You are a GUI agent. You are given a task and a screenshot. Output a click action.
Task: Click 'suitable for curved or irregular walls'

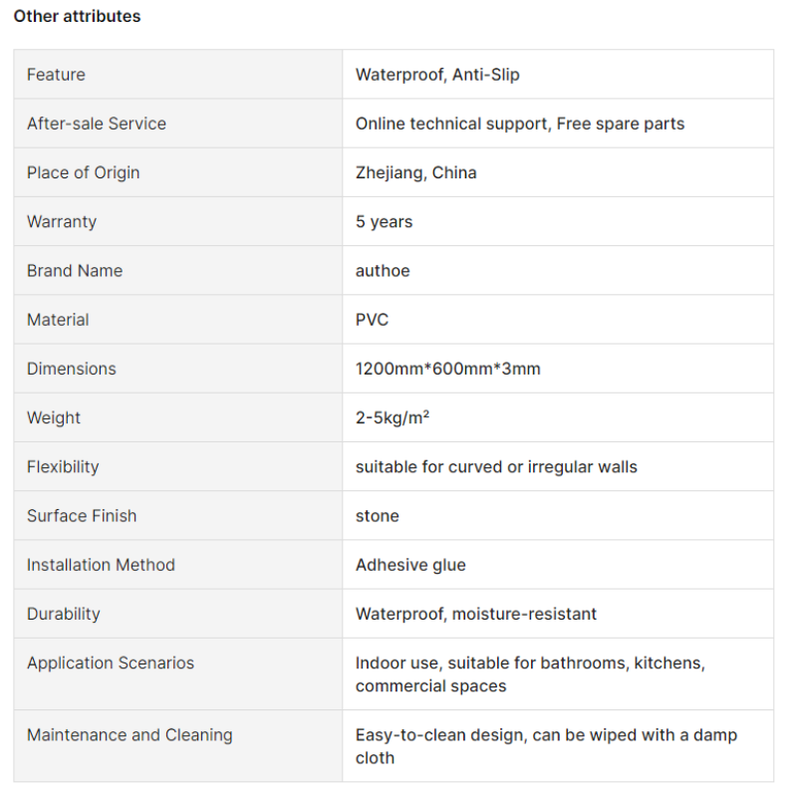pyautogui.click(x=496, y=466)
